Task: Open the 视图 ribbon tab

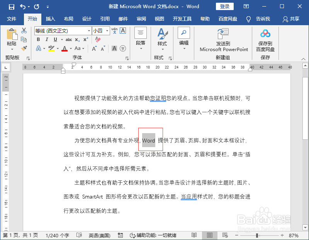Action: coord(159,19)
